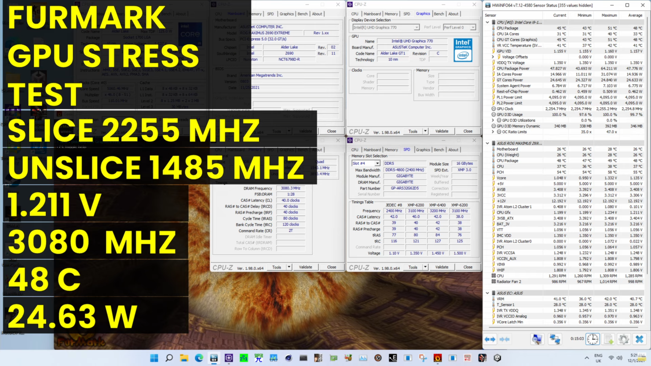Show hidden tray icons chevron

pos(587,358)
